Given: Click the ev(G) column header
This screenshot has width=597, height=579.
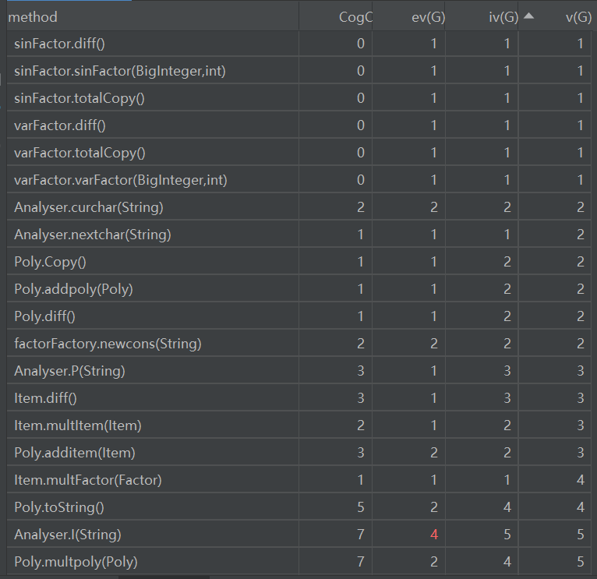Looking at the screenshot, I should coord(428,17).
